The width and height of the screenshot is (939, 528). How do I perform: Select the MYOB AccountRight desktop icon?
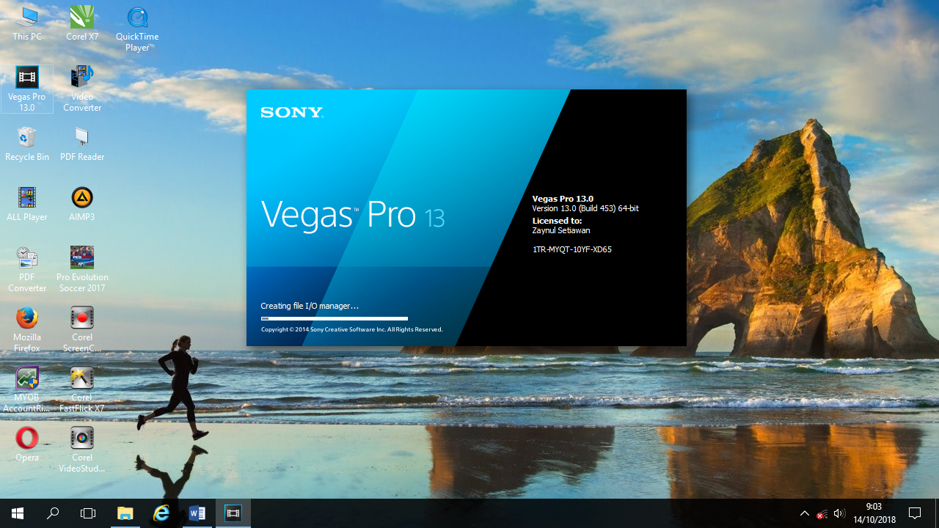(x=27, y=389)
